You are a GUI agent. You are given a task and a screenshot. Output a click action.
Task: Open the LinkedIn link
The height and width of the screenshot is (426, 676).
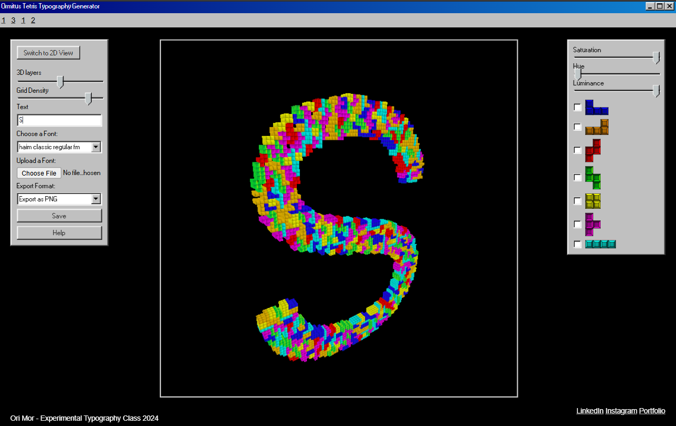[590, 411]
